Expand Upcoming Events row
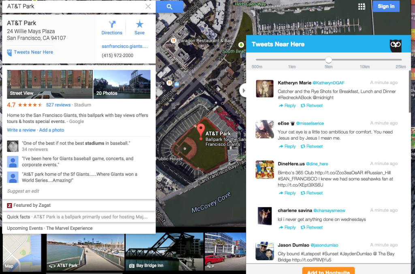 pyautogui.click(x=79, y=228)
